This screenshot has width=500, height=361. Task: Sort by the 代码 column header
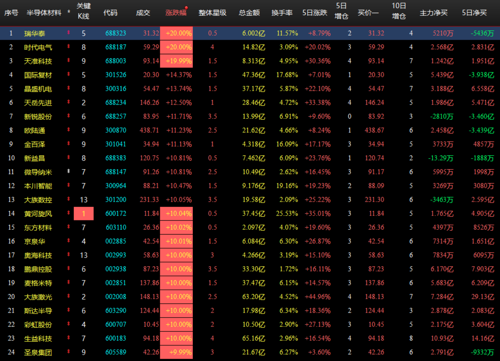110,13
